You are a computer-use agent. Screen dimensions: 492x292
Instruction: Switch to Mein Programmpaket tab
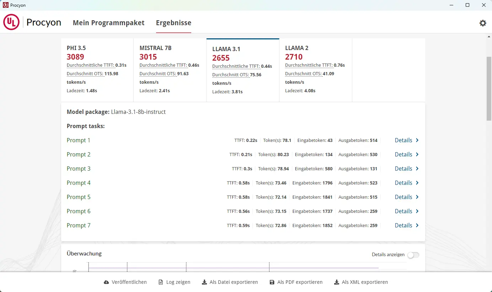(108, 23)
